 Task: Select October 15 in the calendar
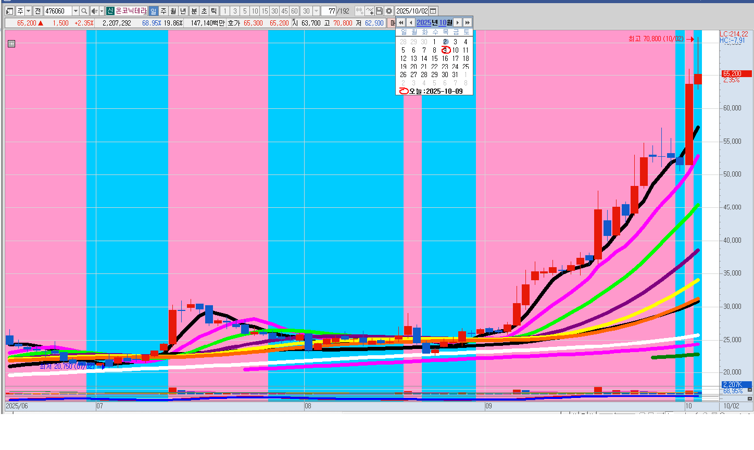(x=434, y=58)
